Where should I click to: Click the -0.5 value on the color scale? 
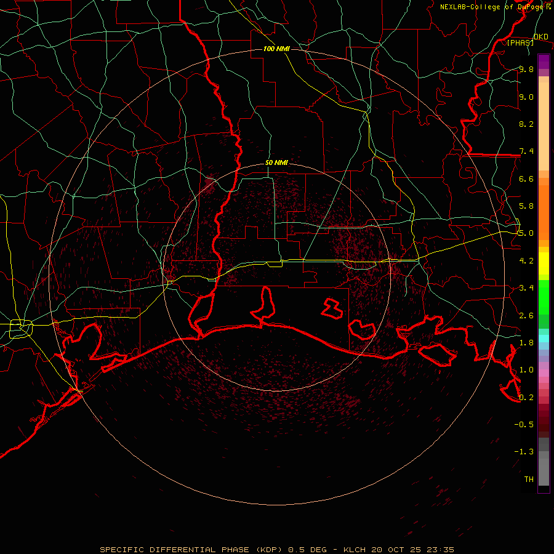click(524, 424)
